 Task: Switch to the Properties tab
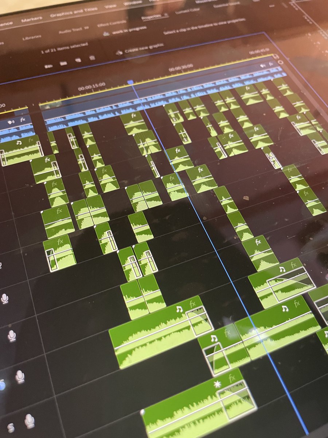tap(151, 18)
